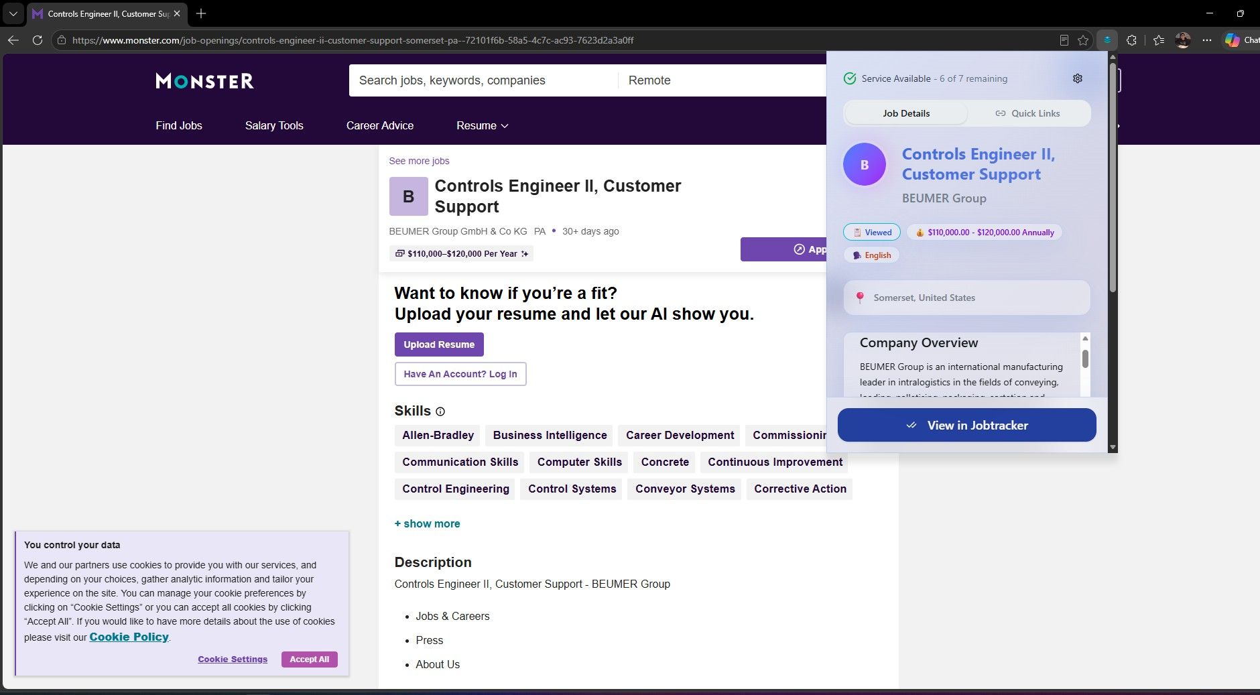This screenshot has width=1260, height=695.
Task: Click the location pin icon in popup
Action: click(x=860, y=298)
